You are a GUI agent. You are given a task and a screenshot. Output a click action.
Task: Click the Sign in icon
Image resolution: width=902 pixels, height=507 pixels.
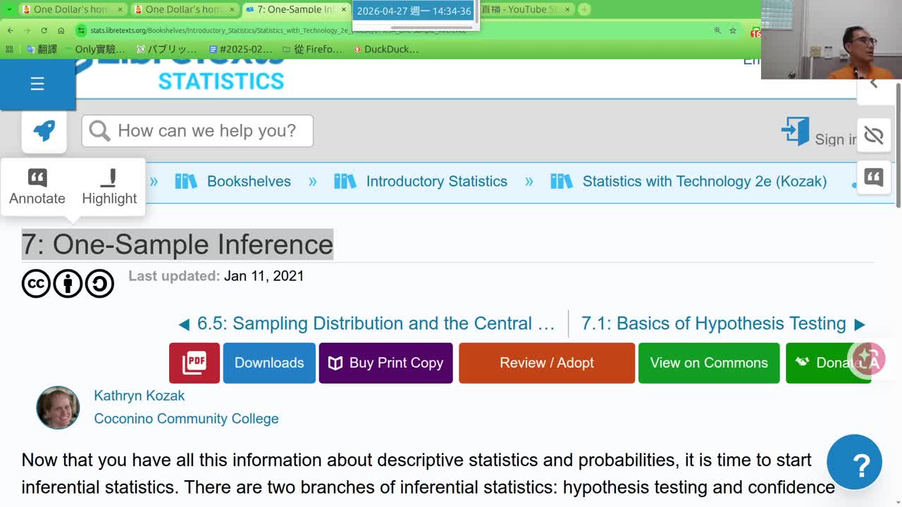[795, 132]
